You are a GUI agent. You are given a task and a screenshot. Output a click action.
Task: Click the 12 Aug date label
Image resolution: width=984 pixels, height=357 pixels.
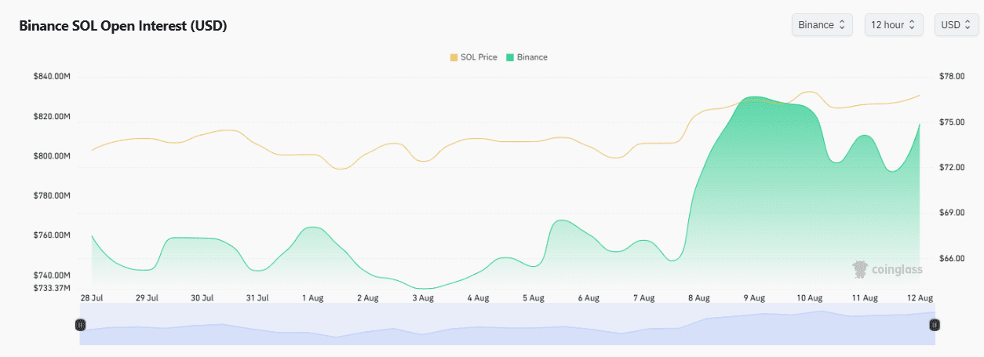920,298
